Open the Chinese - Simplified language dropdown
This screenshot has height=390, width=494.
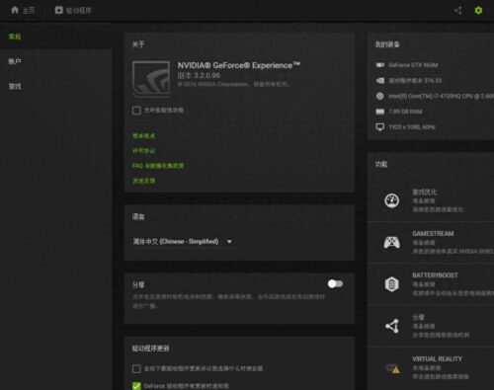point(183,242)
